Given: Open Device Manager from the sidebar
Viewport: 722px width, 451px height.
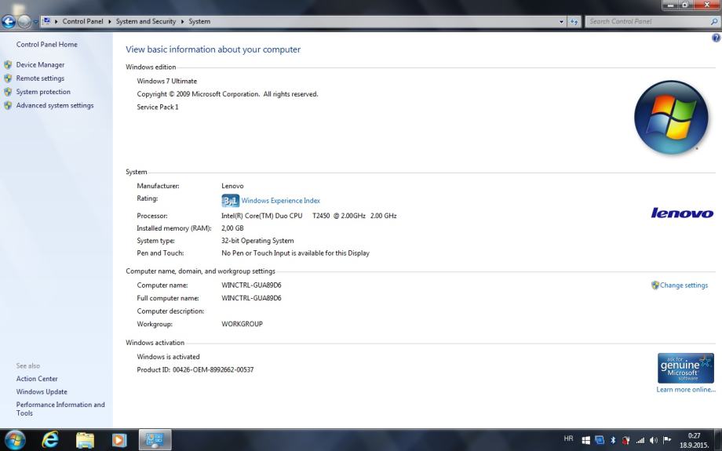Looking at the screenshot, I should coord(40,65).
